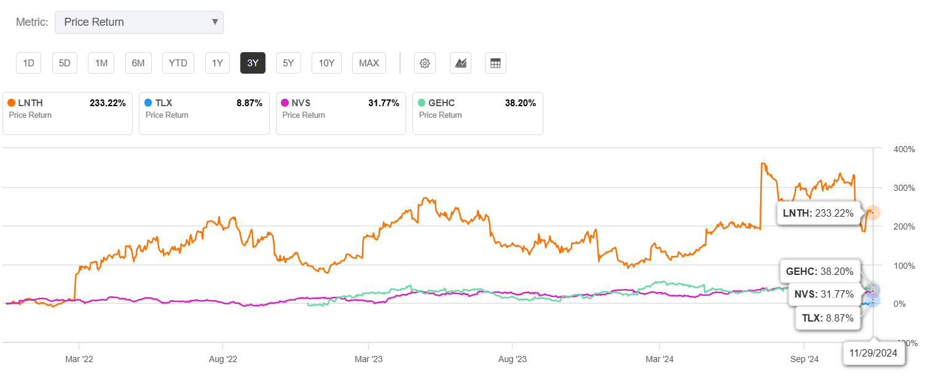Toggle the LNTH series legend card

click(68, 114)
